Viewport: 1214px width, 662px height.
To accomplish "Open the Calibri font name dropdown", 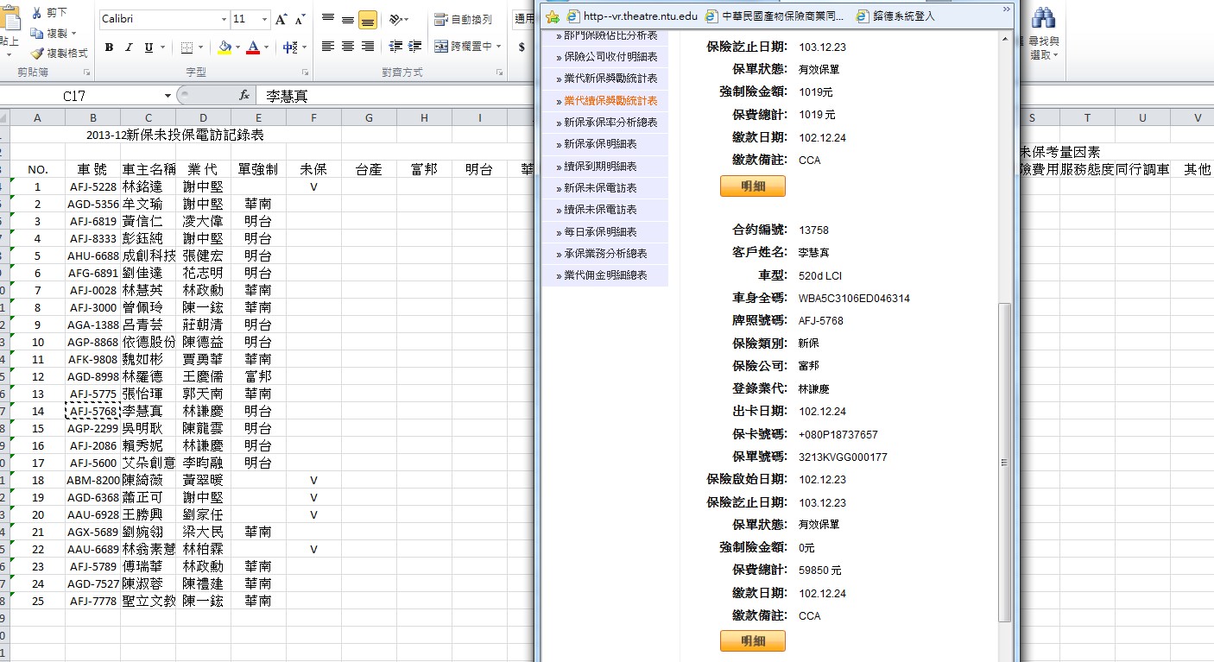I will tap(224, 19).
